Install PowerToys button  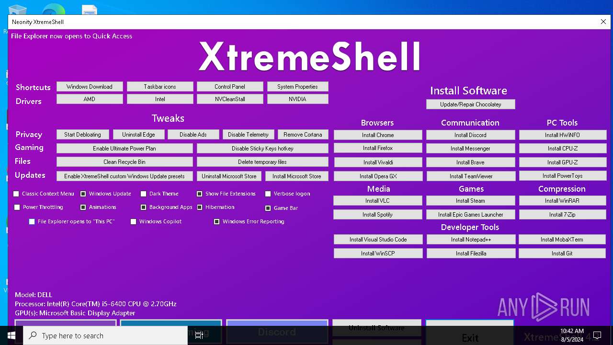tap(563, 176)
